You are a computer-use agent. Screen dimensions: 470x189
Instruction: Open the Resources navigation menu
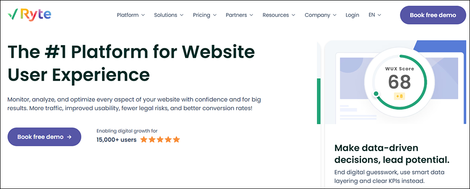[279, 15]
